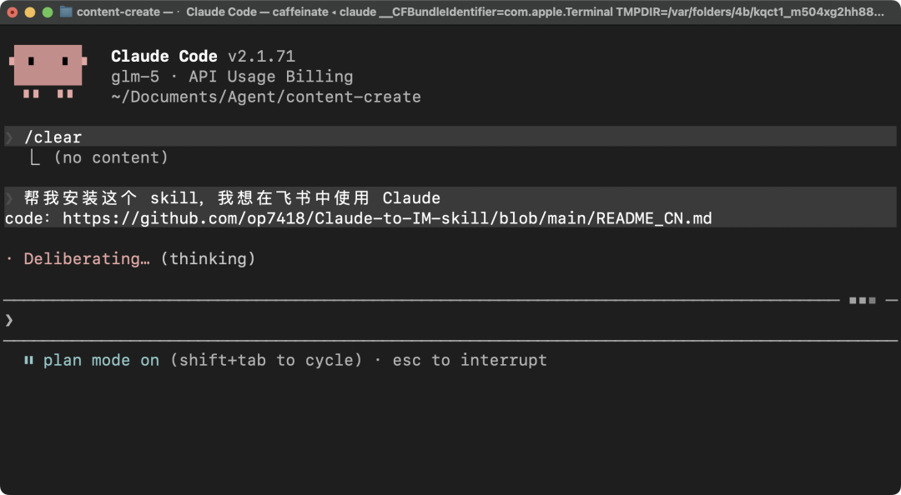
Task: Click the three-square indicator on the divider line
Action: point(862,300)
